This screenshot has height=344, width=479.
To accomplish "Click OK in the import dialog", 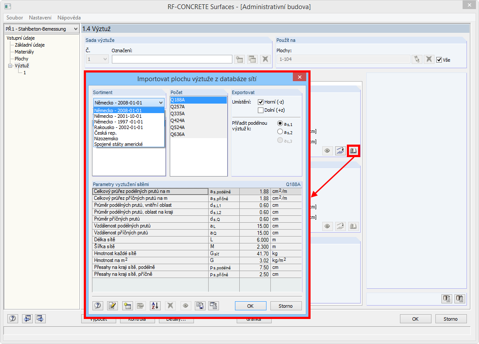I will click(251, 306).
